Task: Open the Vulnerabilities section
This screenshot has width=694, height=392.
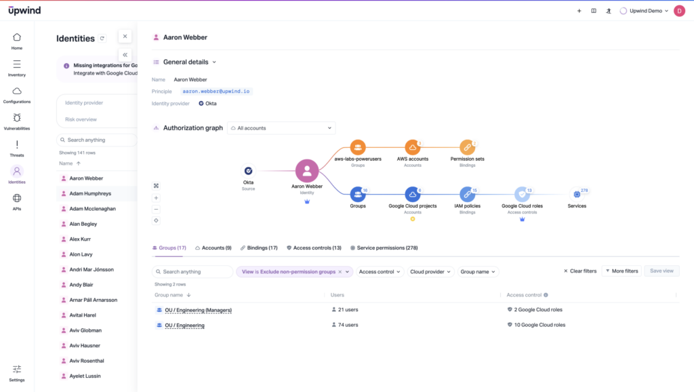Action: (x=17, y=122)
